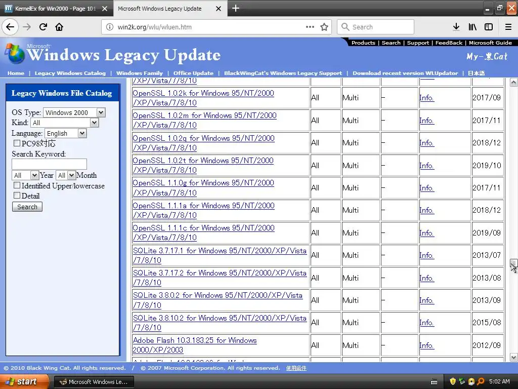Open Info. for OpenSSL 1.0.2q
The width and height of the screenshot is (518, 389).
pyautogui.click(x=426, y=143)
